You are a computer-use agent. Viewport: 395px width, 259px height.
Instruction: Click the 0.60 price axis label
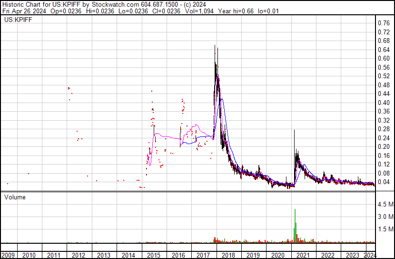384,58
